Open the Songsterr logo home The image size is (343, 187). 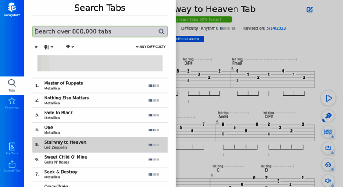pos(12,10)
